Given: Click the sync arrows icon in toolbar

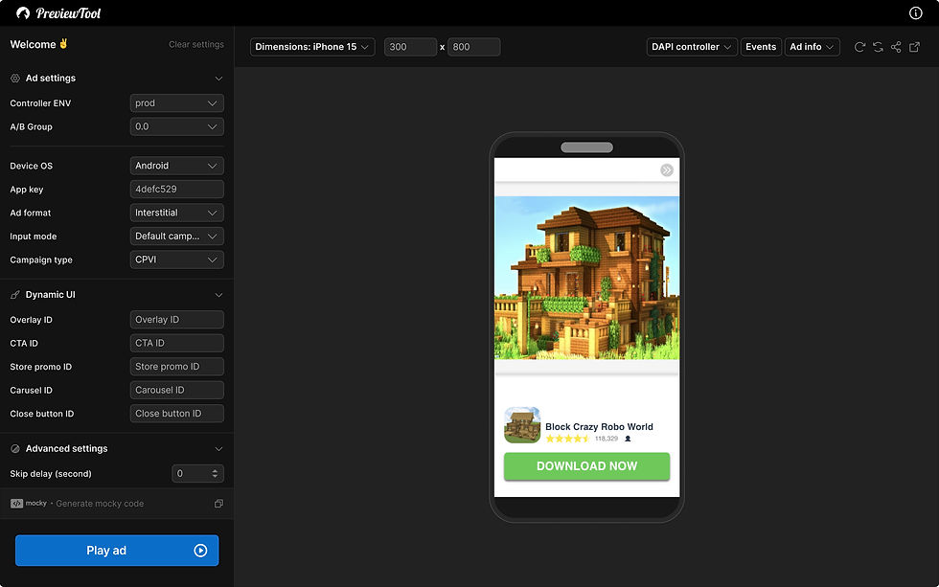Looking at the screenshot, I should click(878, 47).
